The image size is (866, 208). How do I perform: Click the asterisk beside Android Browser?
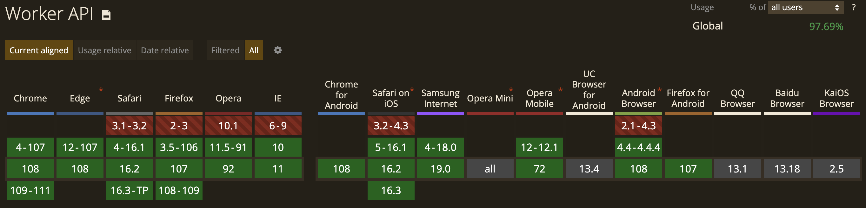tap(659, 90)
